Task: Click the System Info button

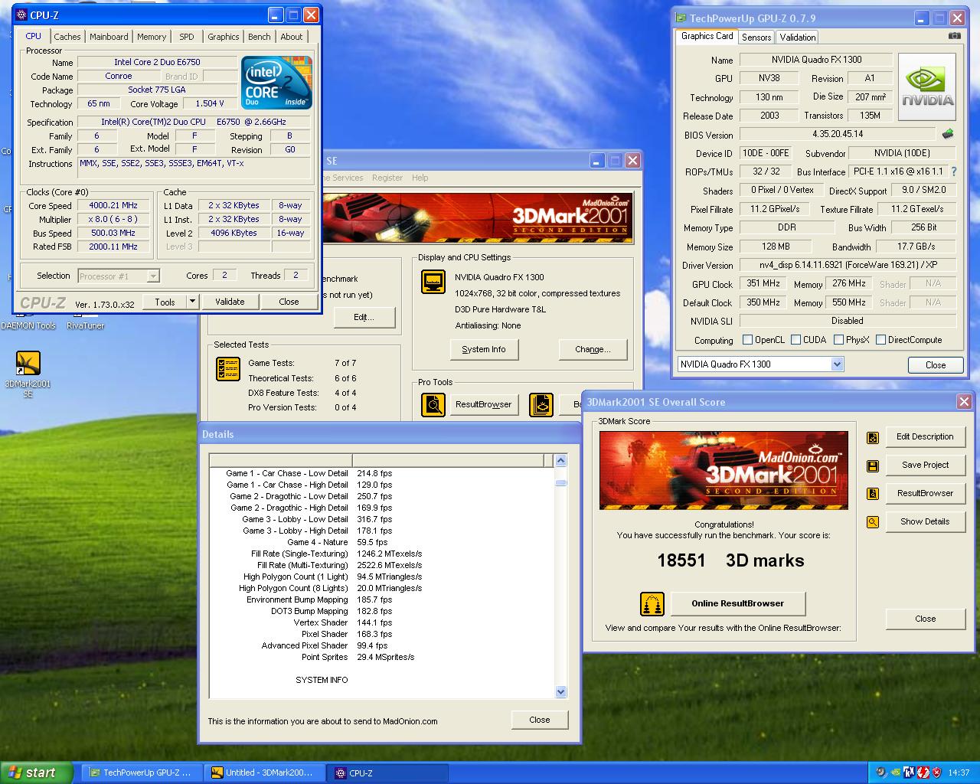Action: tap(484, 349)
